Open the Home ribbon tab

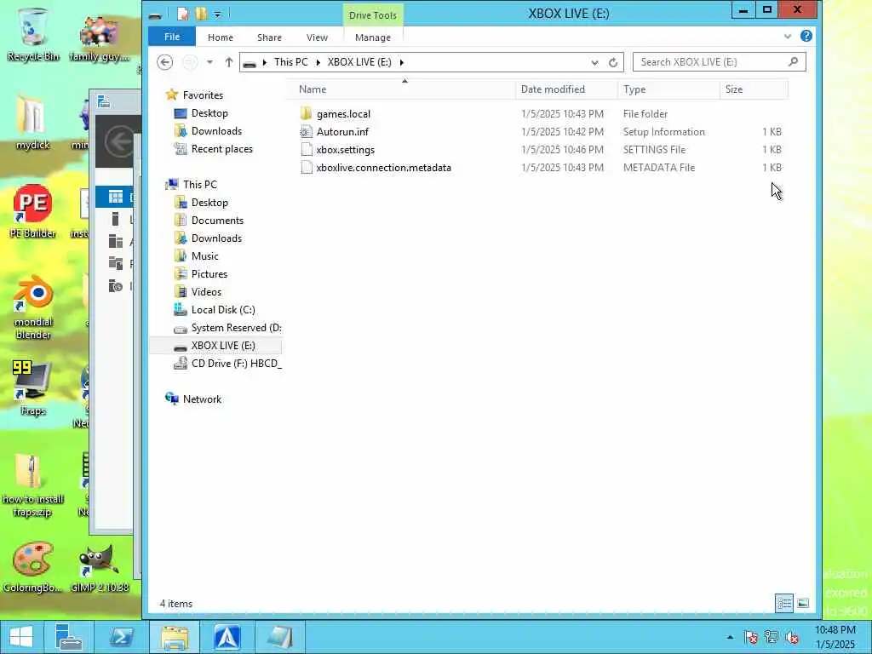221,37
